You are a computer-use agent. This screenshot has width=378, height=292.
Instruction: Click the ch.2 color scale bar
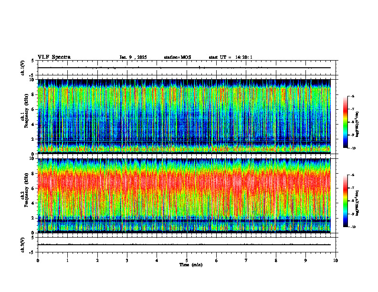[x=345, y=201]
